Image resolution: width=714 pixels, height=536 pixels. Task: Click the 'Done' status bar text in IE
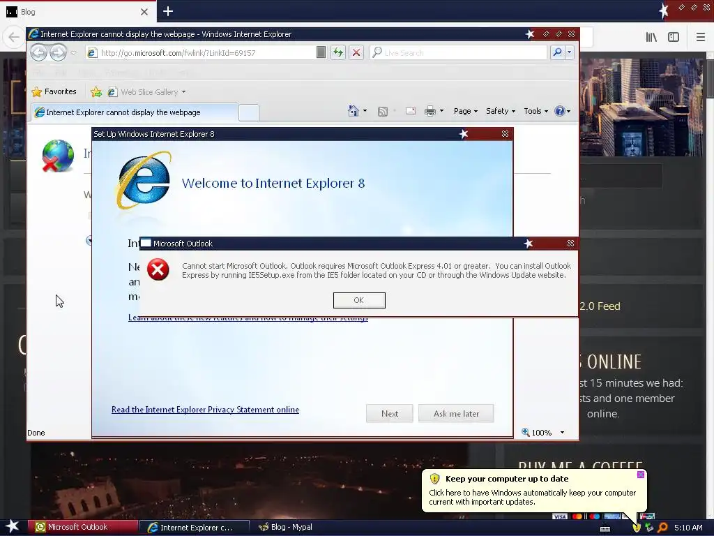36,433
